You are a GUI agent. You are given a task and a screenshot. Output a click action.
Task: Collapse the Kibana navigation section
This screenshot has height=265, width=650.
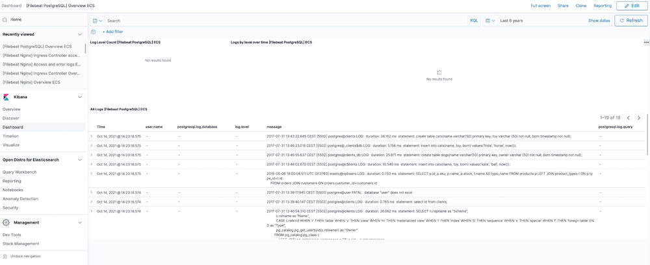80,97
